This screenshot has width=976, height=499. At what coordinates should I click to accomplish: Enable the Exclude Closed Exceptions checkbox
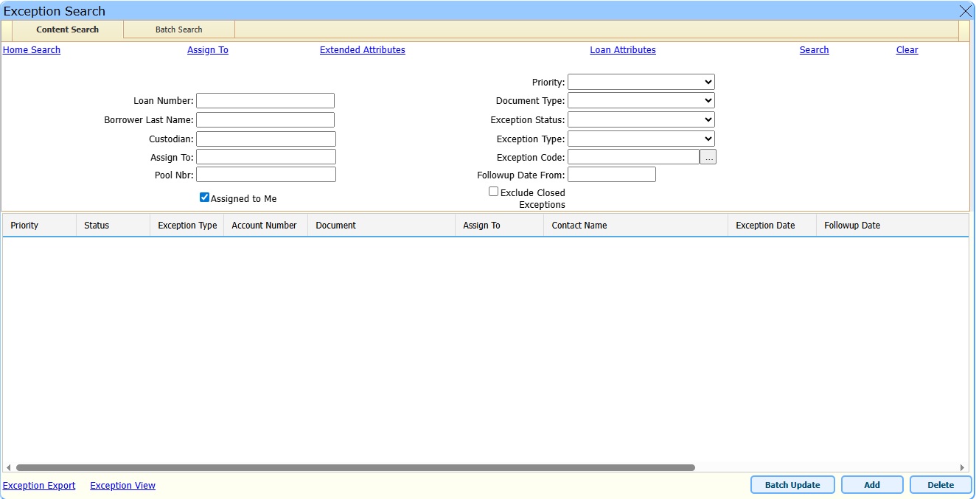(x=493, y=191)
